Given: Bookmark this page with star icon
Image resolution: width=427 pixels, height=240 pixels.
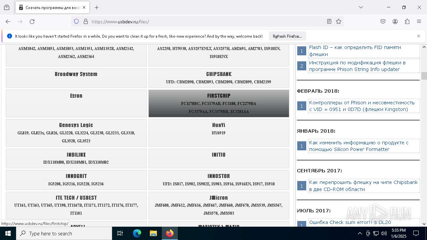Looking at the screenshot, I should point(339,21).
